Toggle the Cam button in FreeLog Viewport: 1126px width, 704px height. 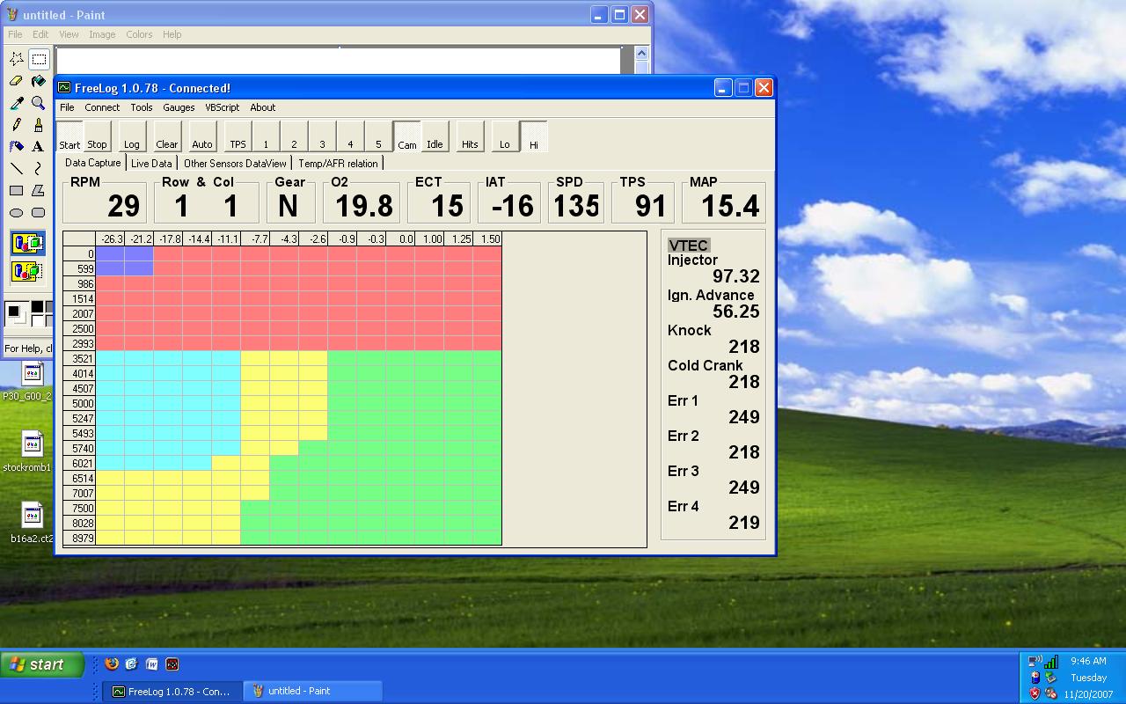(406, 137)
